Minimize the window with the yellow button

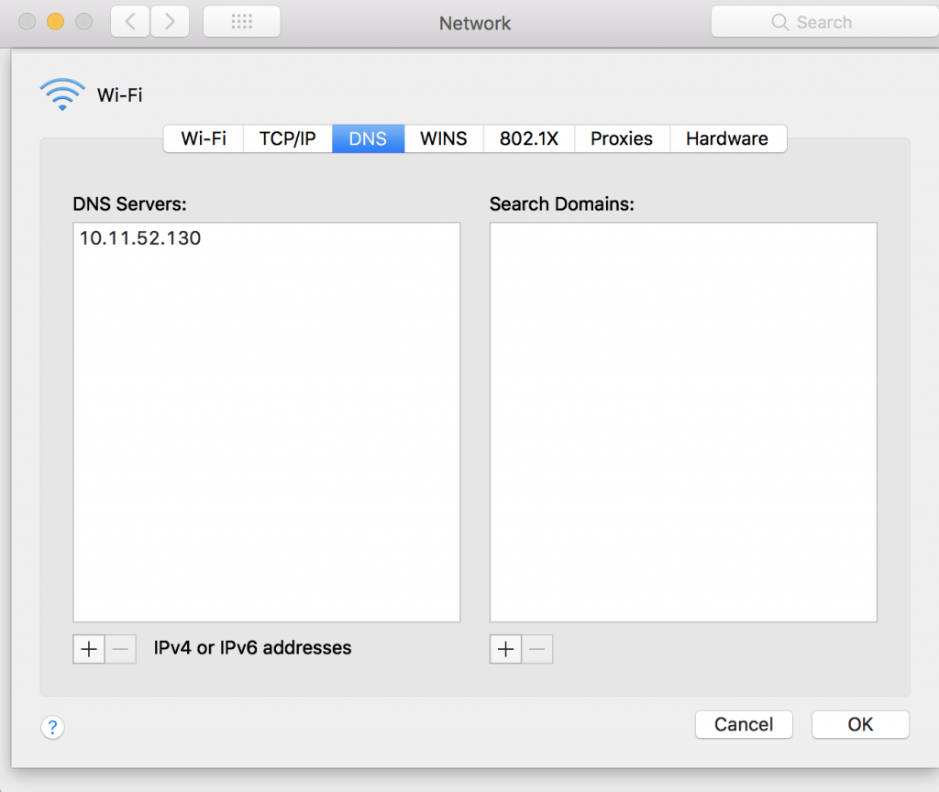pos(56,22)
